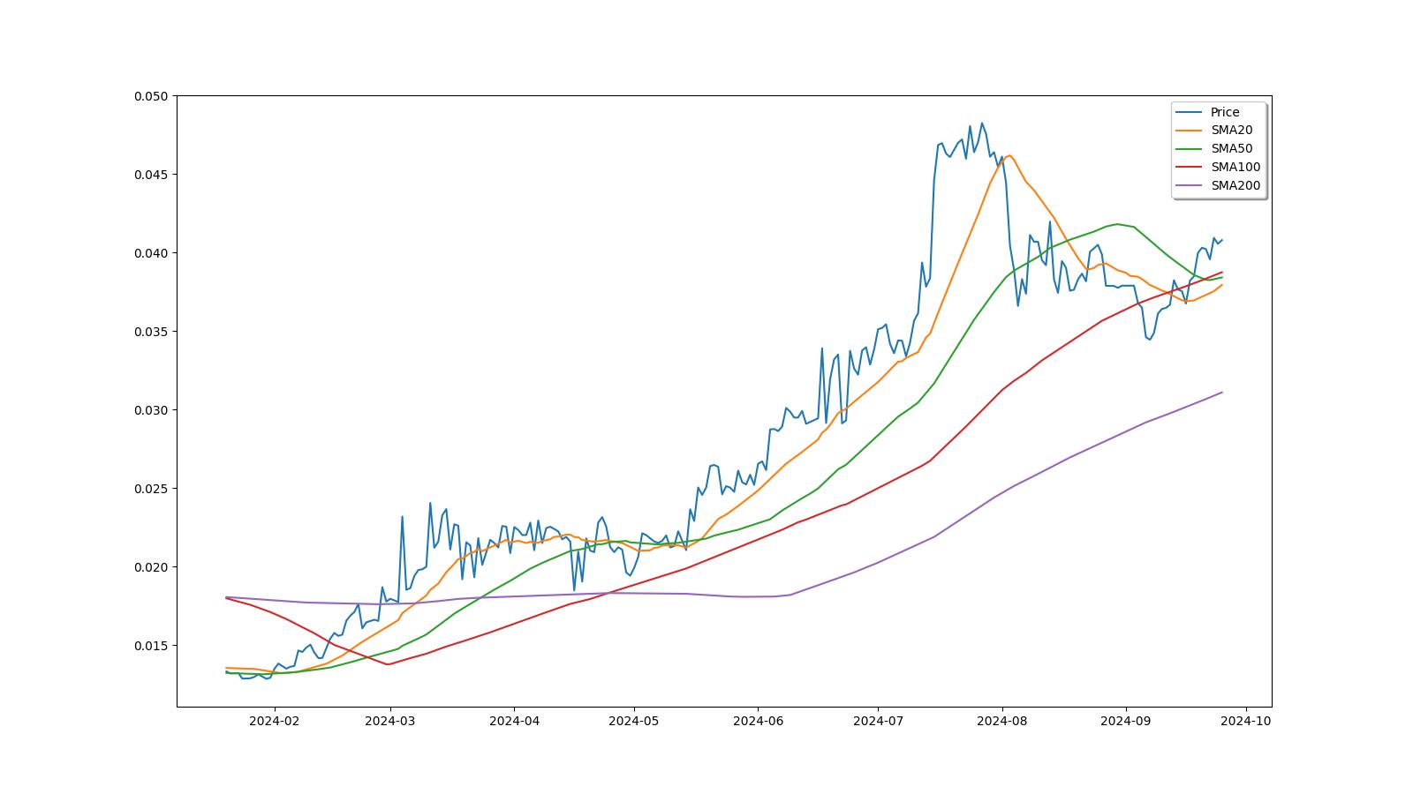
Task: Click the 0.035 y-axis tick label
Action: tap(151, 332)
